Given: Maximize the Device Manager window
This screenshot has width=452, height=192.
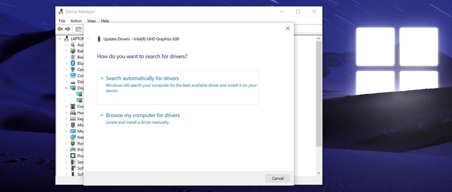Looking at the screenshot, I should [298, 12].
